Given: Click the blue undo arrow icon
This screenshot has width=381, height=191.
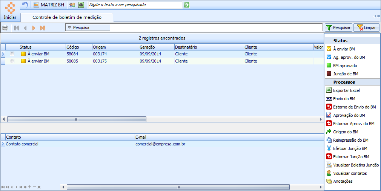Looking at the screenshot, I should tap(25, 5).
